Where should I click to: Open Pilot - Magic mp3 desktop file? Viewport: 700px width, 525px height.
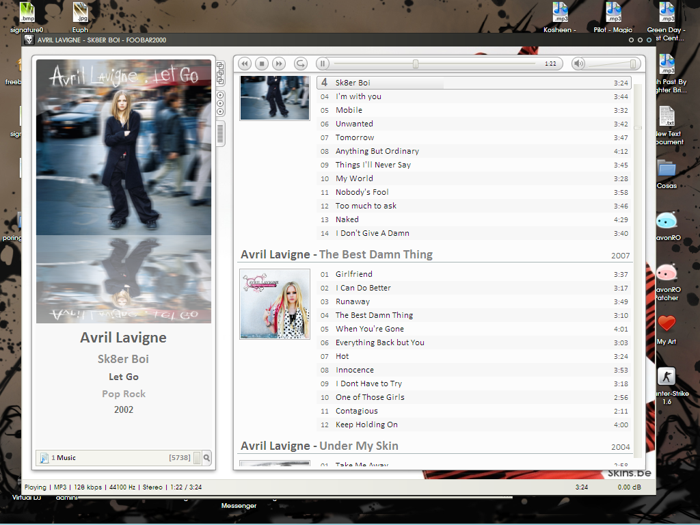pyautogui.click(x=613, y=18)
